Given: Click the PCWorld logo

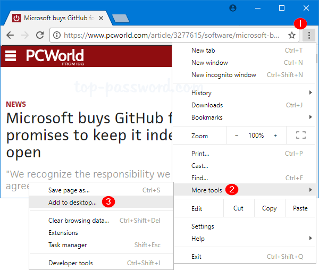Looking at the screenshot, I should 55,56.
